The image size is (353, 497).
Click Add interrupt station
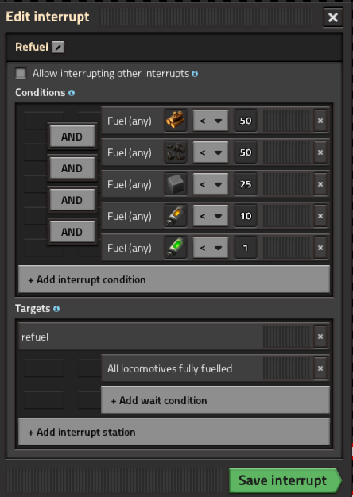[x=174, y=432]
